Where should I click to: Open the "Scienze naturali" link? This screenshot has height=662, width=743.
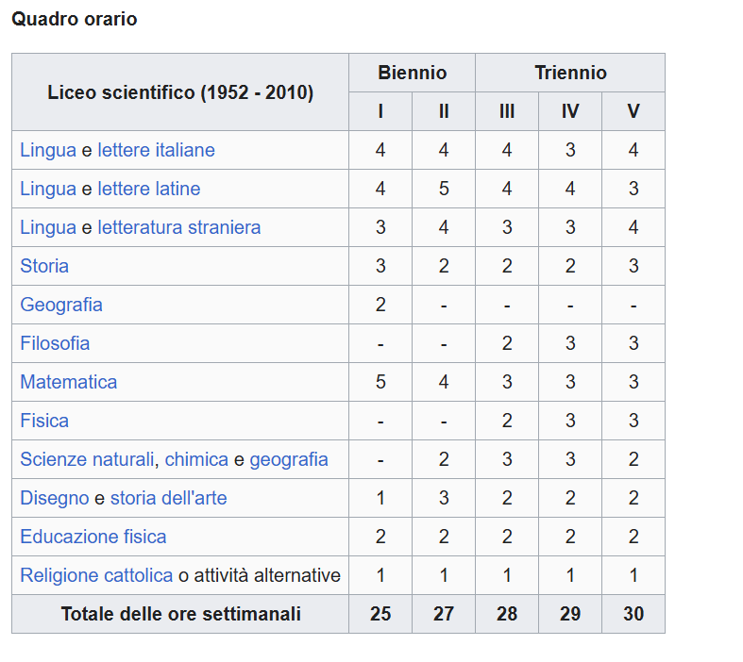point(87,459)
